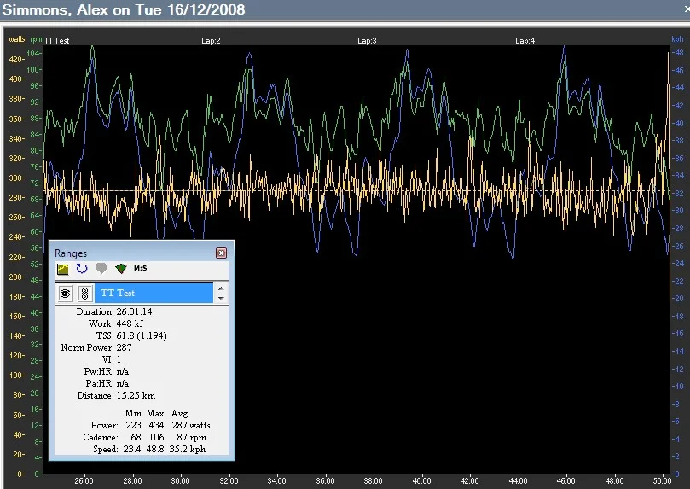Toggle the M:S time format button
The image size is (690, 489).
[141, 268]
